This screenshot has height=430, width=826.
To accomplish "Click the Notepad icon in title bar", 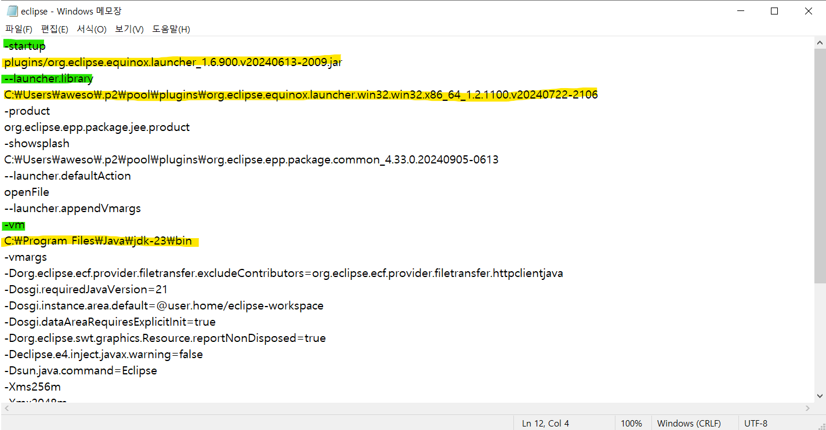I will coord(12,11).
